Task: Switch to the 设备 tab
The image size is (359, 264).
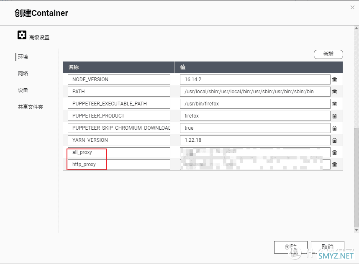Action: (23, 90)
